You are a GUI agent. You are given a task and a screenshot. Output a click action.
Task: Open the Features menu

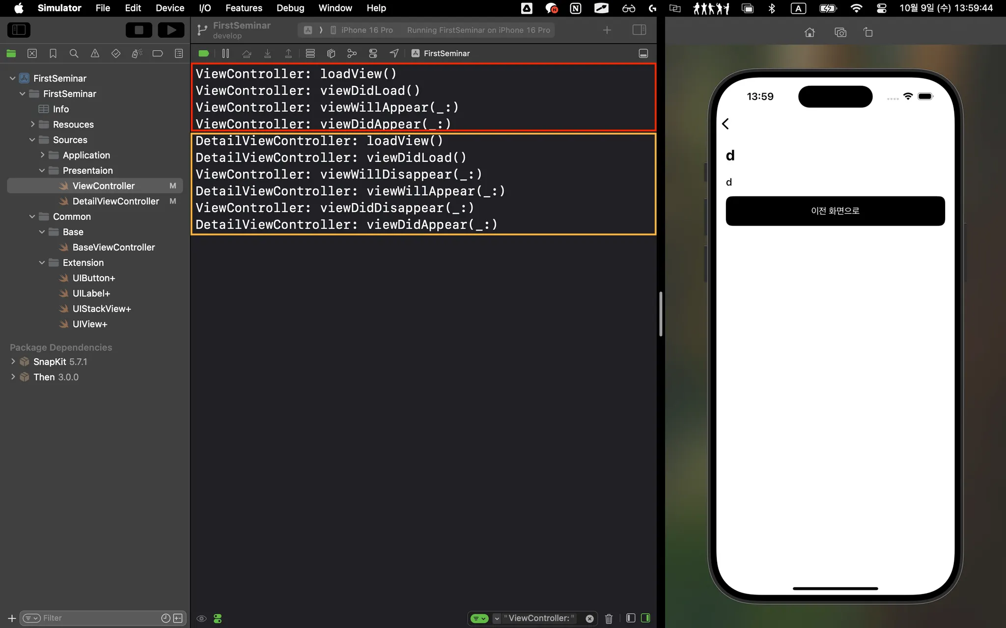tap(244, 8)
